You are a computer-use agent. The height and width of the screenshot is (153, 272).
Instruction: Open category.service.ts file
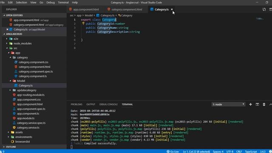[x=28, y=127]
